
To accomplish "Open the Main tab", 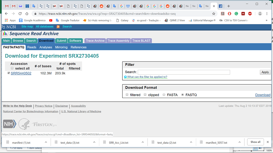I will coord(6,41).
